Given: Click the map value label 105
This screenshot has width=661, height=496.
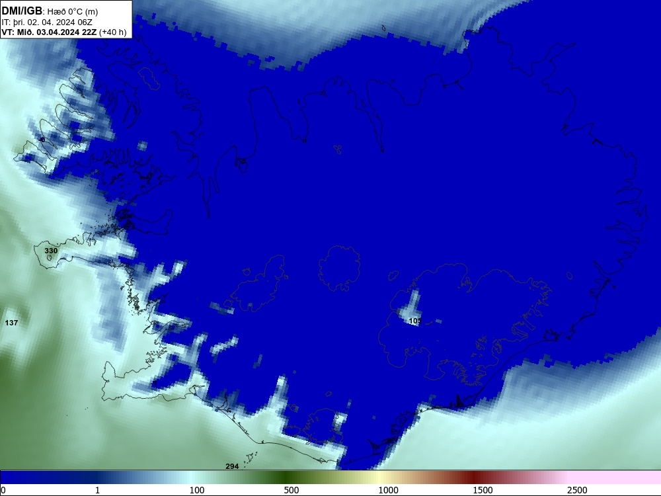Looking at the screenshot, I should (x=415, y=321).
